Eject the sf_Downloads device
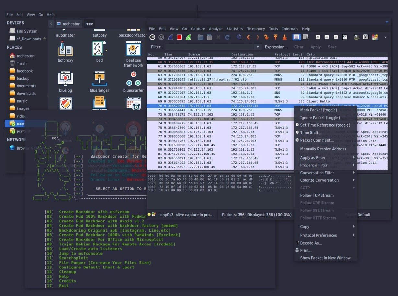 click(45, 39)
